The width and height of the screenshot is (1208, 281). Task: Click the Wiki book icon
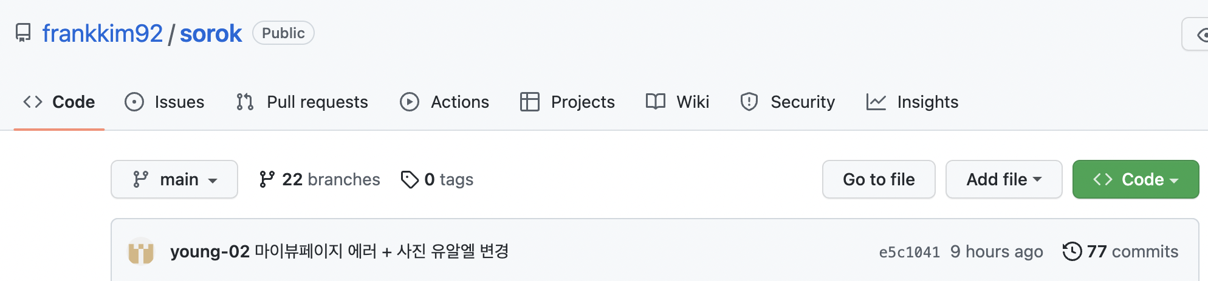656,102
